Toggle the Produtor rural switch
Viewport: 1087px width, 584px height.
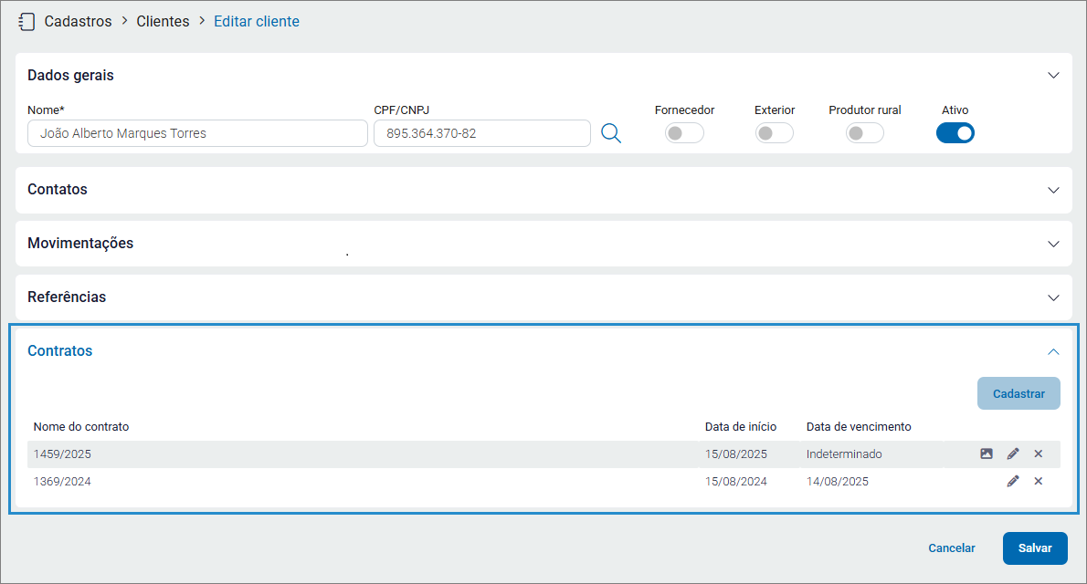(x=864, y=133)
